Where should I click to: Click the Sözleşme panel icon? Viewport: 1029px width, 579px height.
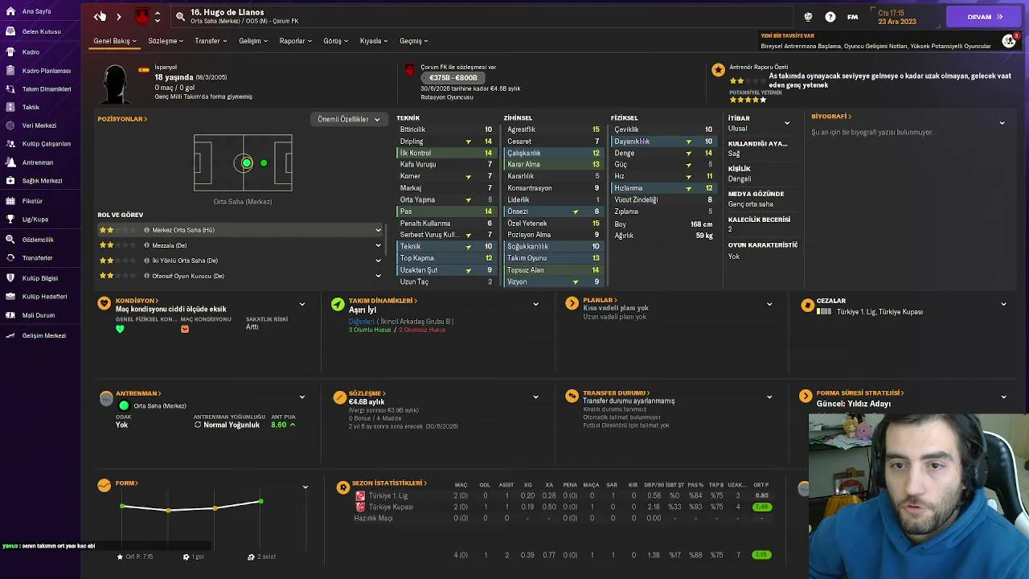339,397
